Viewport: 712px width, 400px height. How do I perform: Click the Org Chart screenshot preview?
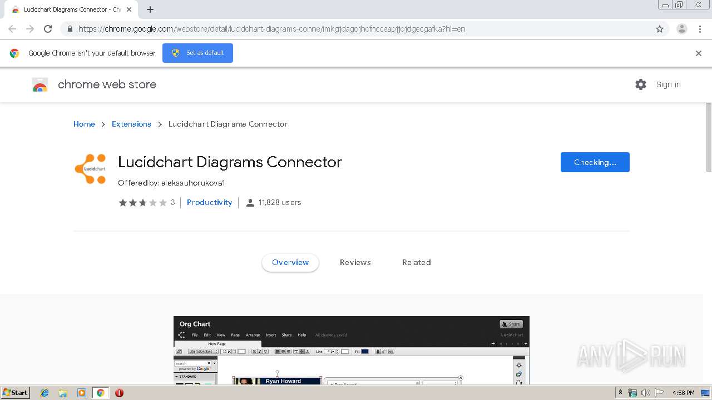[352, 351]
